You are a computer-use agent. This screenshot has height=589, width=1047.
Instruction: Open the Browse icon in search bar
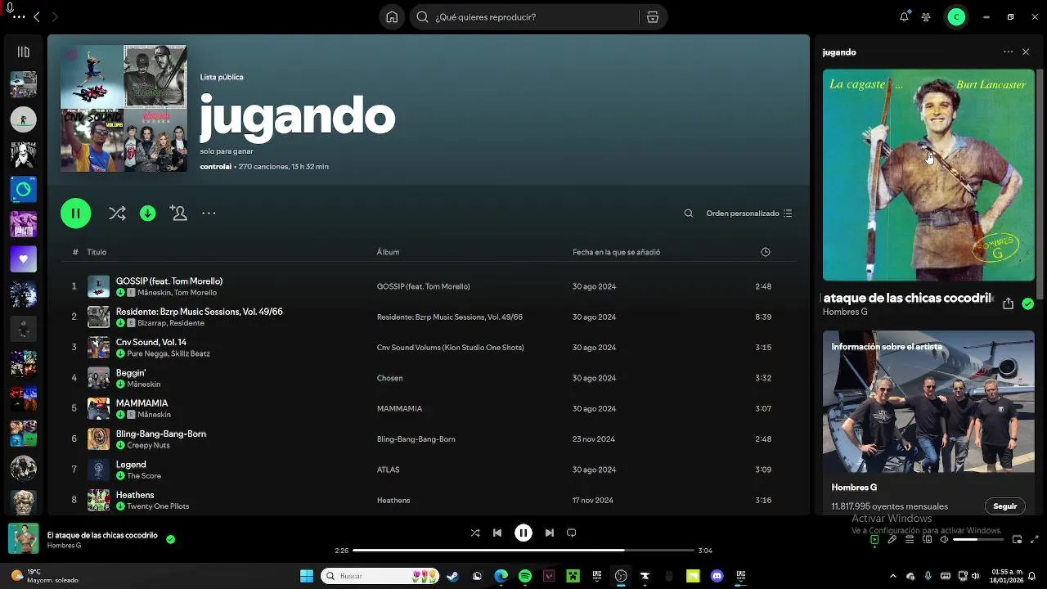point(652,17)
